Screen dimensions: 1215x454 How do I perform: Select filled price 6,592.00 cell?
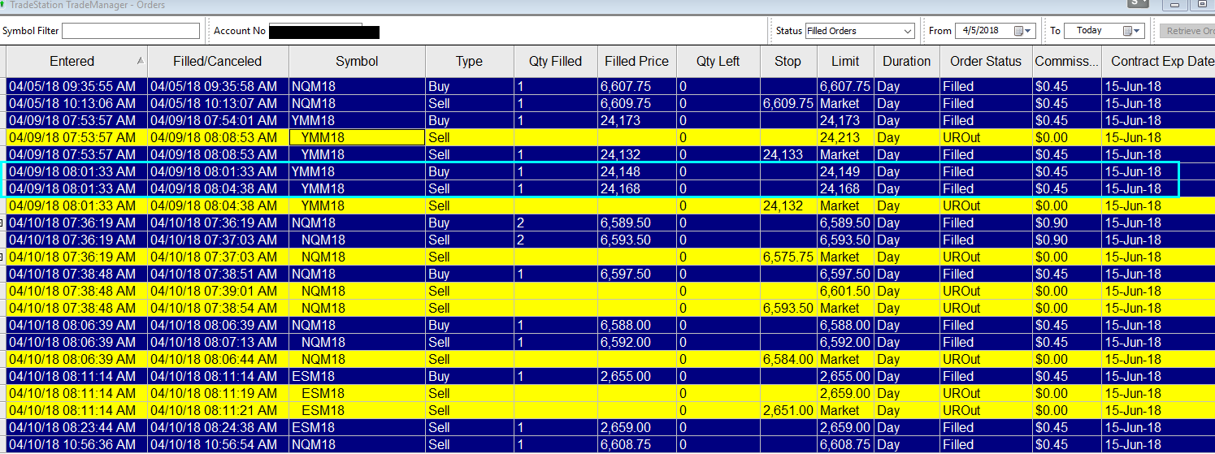(637, 342)
